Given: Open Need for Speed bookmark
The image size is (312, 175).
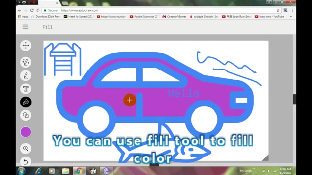Looking at the screenshot, I should click(x=78, y=17).
